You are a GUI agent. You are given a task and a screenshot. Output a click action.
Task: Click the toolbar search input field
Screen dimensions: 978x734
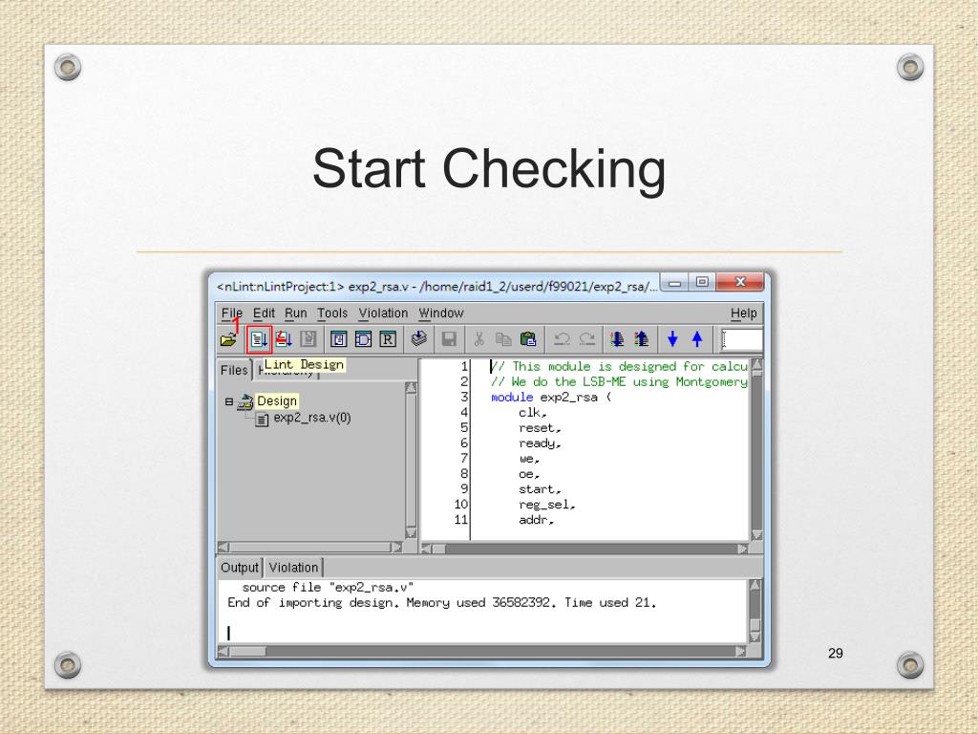tap(741, 340)
